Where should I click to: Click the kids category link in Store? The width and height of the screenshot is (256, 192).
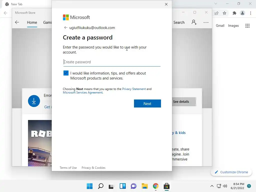tap(179, 133)
